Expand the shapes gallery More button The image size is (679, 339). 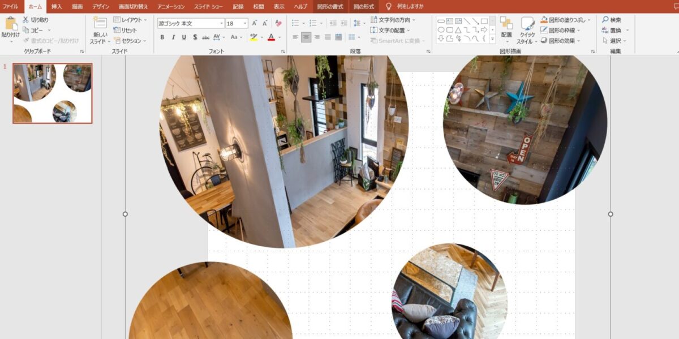(x=492, y=39)
